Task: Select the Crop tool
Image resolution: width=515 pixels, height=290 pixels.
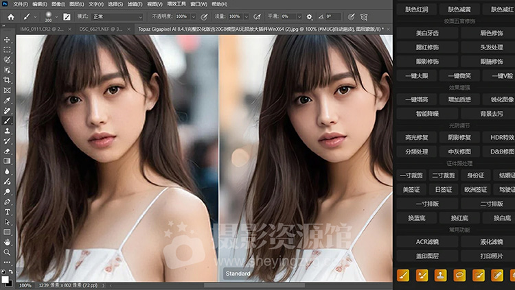Action: coord(7,80)
